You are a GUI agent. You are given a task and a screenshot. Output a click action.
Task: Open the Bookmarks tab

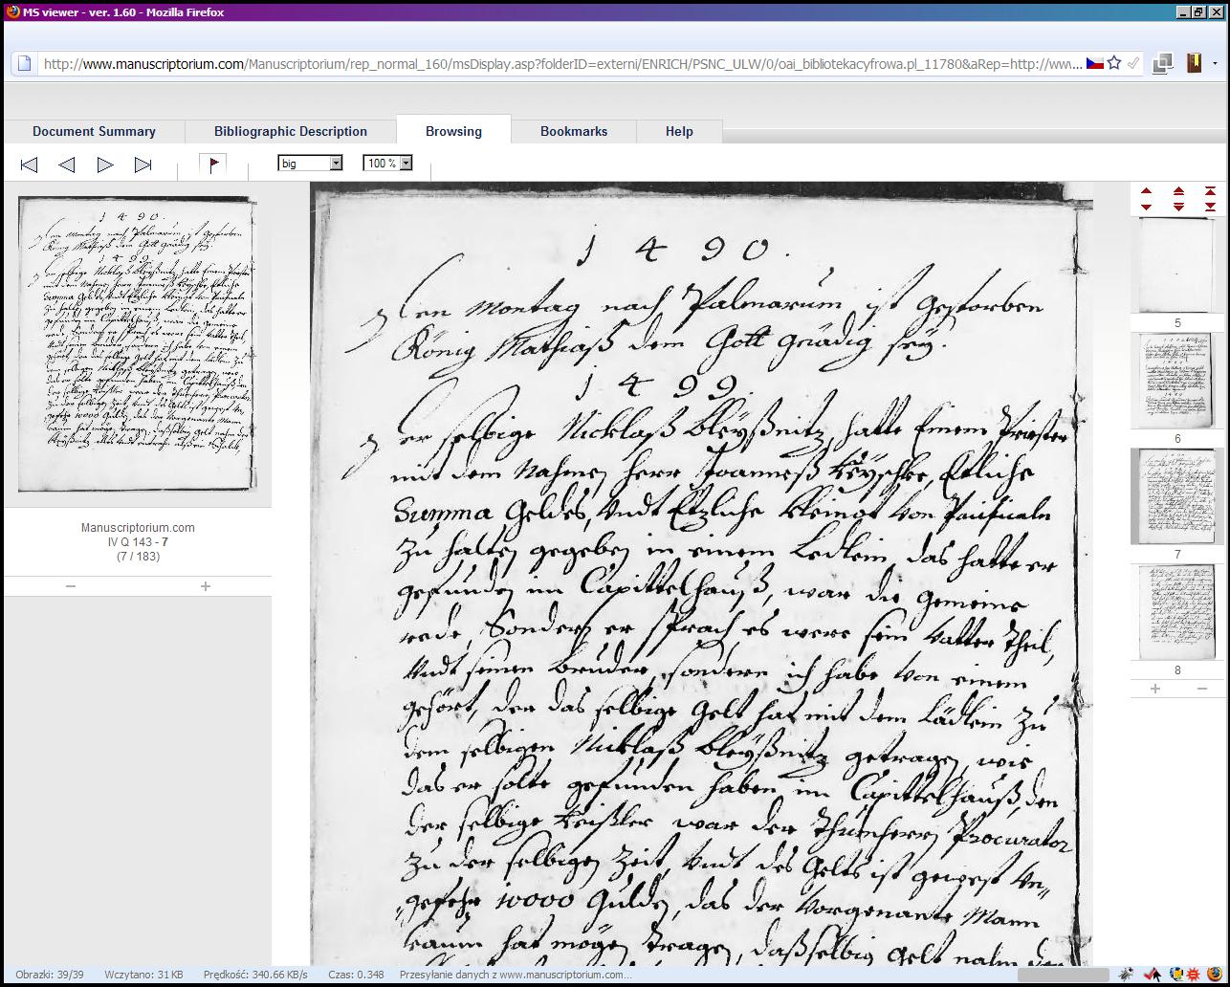coord(574,131)
